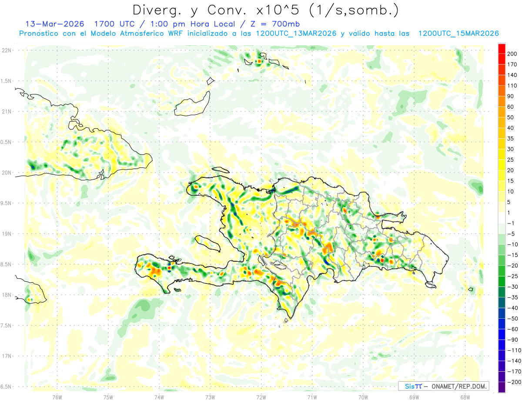This screenshot has width=522, height=403.
Task: Click the colorbar value "90"
Action: pos(511,96)
